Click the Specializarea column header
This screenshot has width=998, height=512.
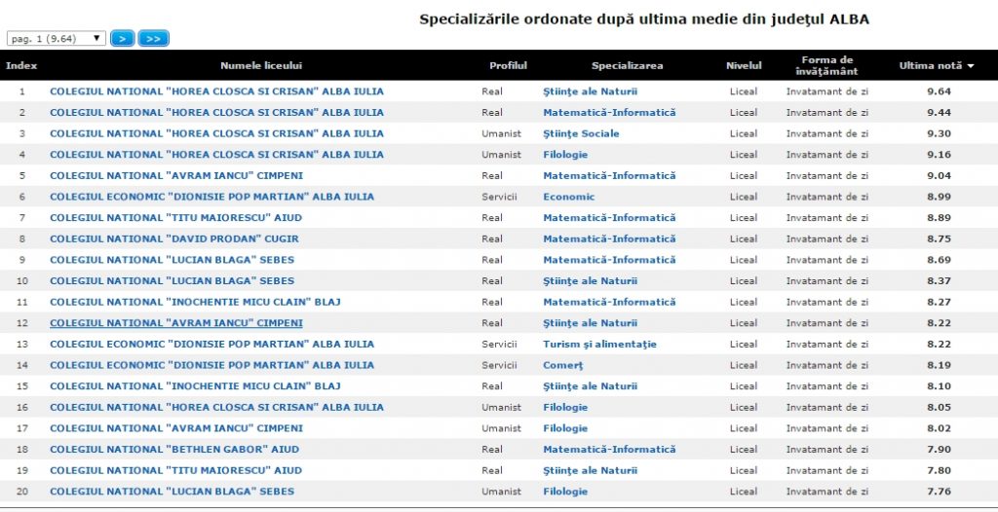click(x=627, y=65)
